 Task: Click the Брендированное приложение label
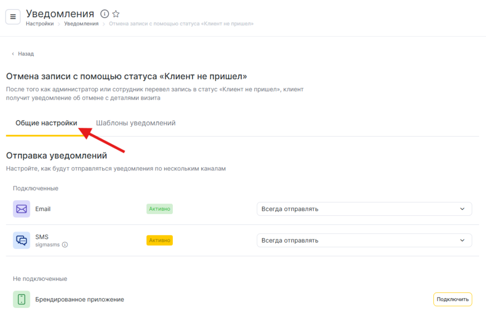80,299
